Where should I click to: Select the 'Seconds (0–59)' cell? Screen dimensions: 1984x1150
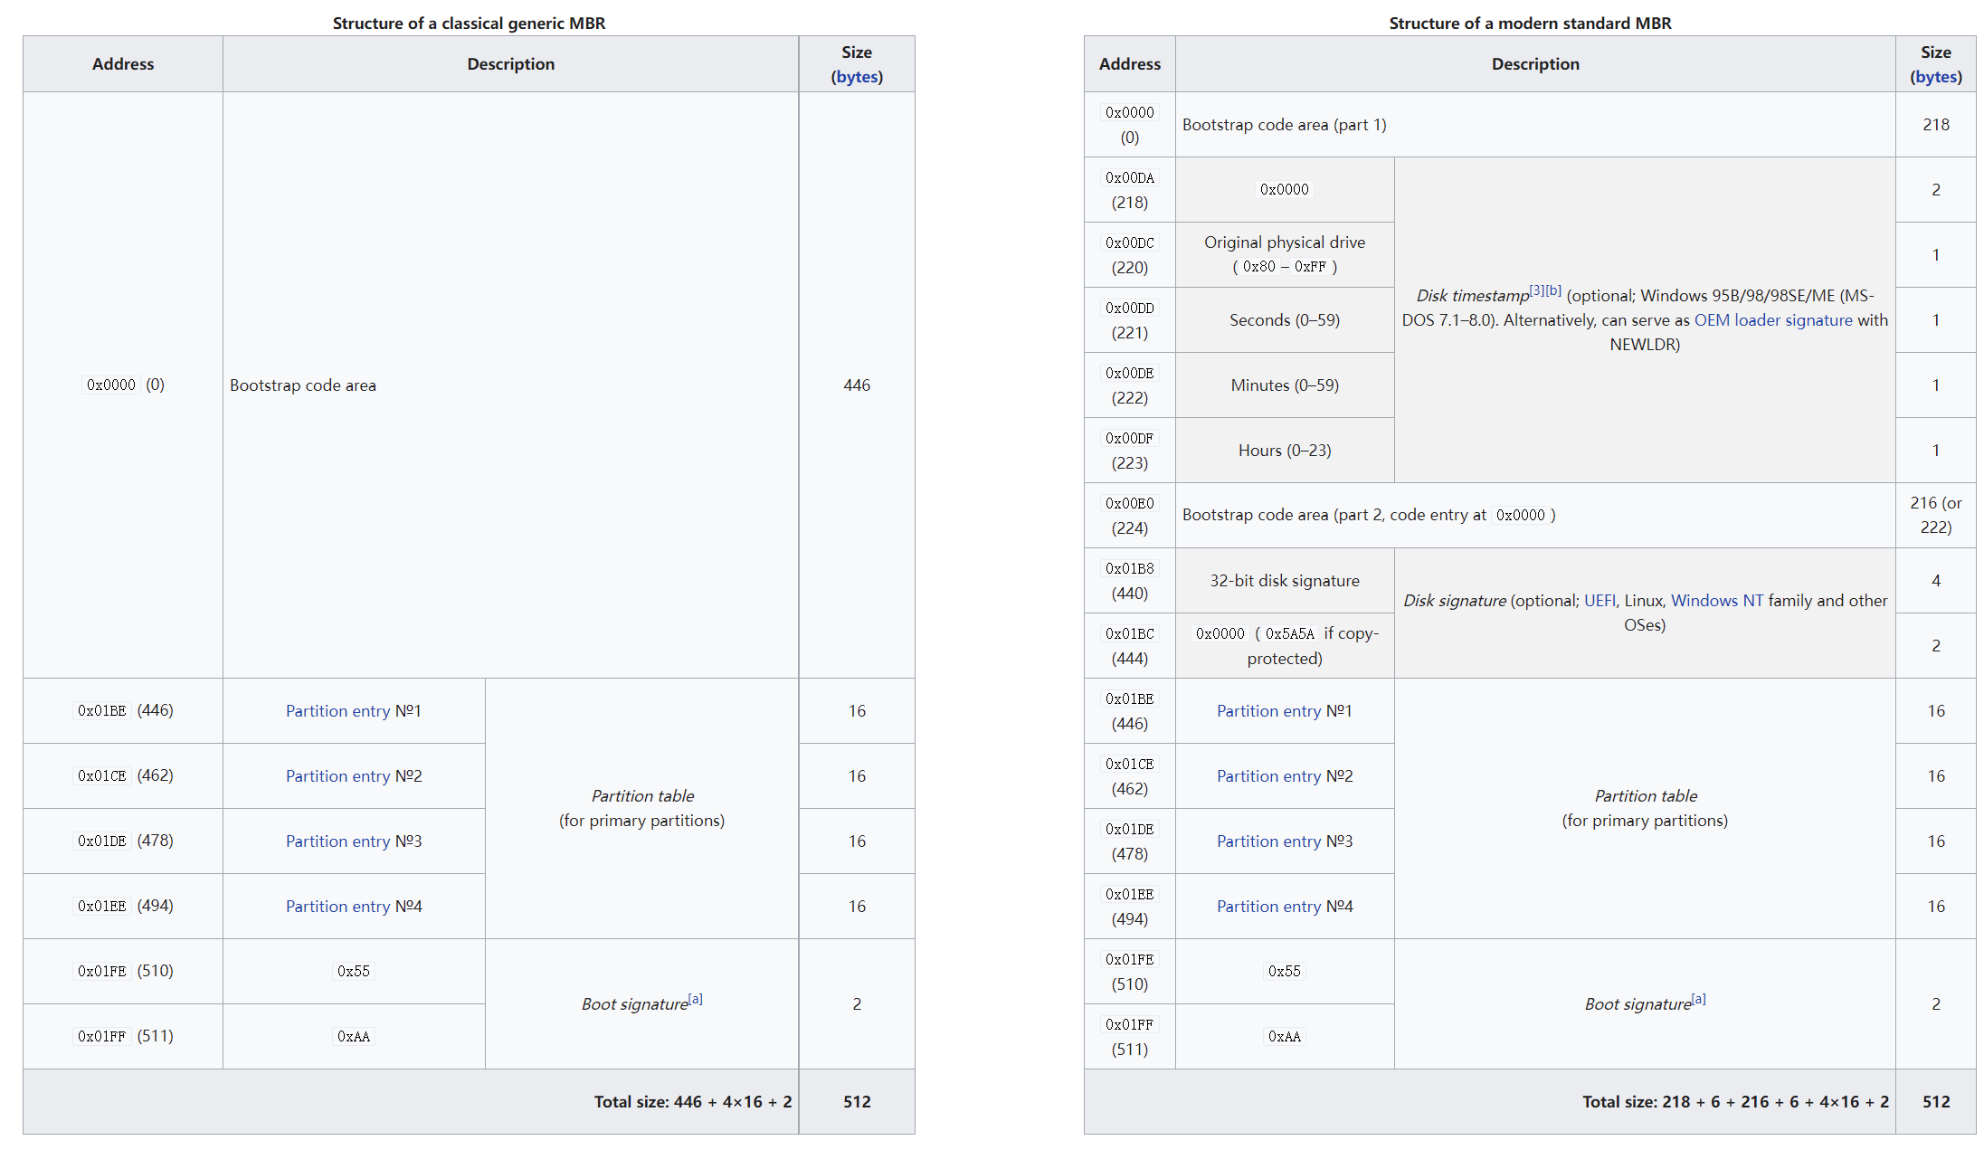click(x=1285, y=320)
